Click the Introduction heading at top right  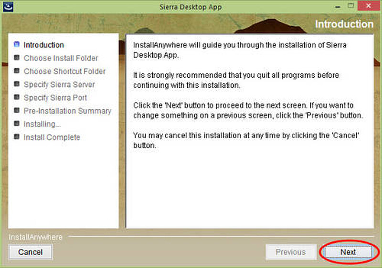tap(344, 24)
